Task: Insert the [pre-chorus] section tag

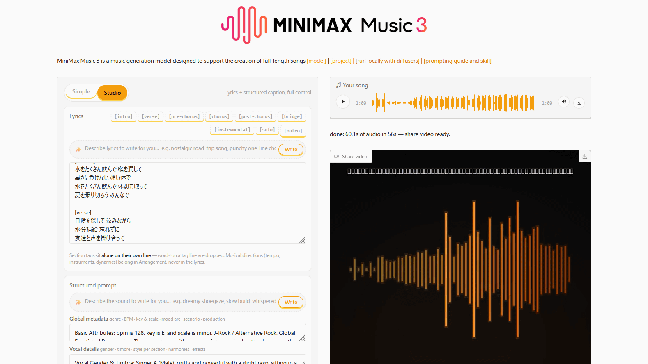Action: tap(184, 117)
